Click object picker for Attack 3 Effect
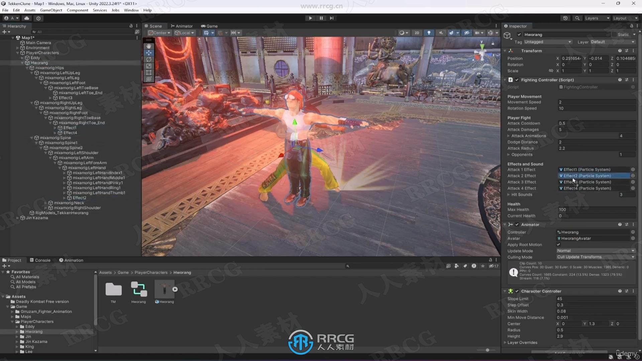642x361 pixels. point(633,182)
